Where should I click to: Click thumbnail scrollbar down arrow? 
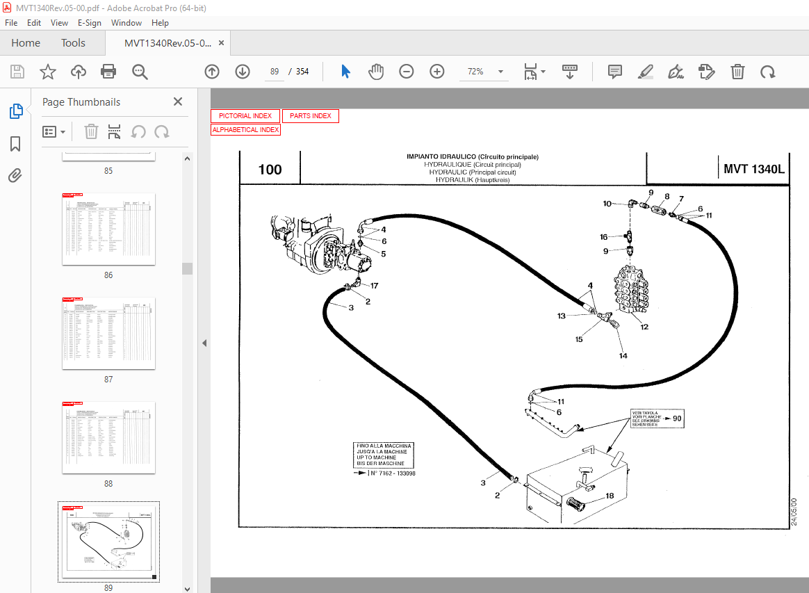click(x=187, y=589)
